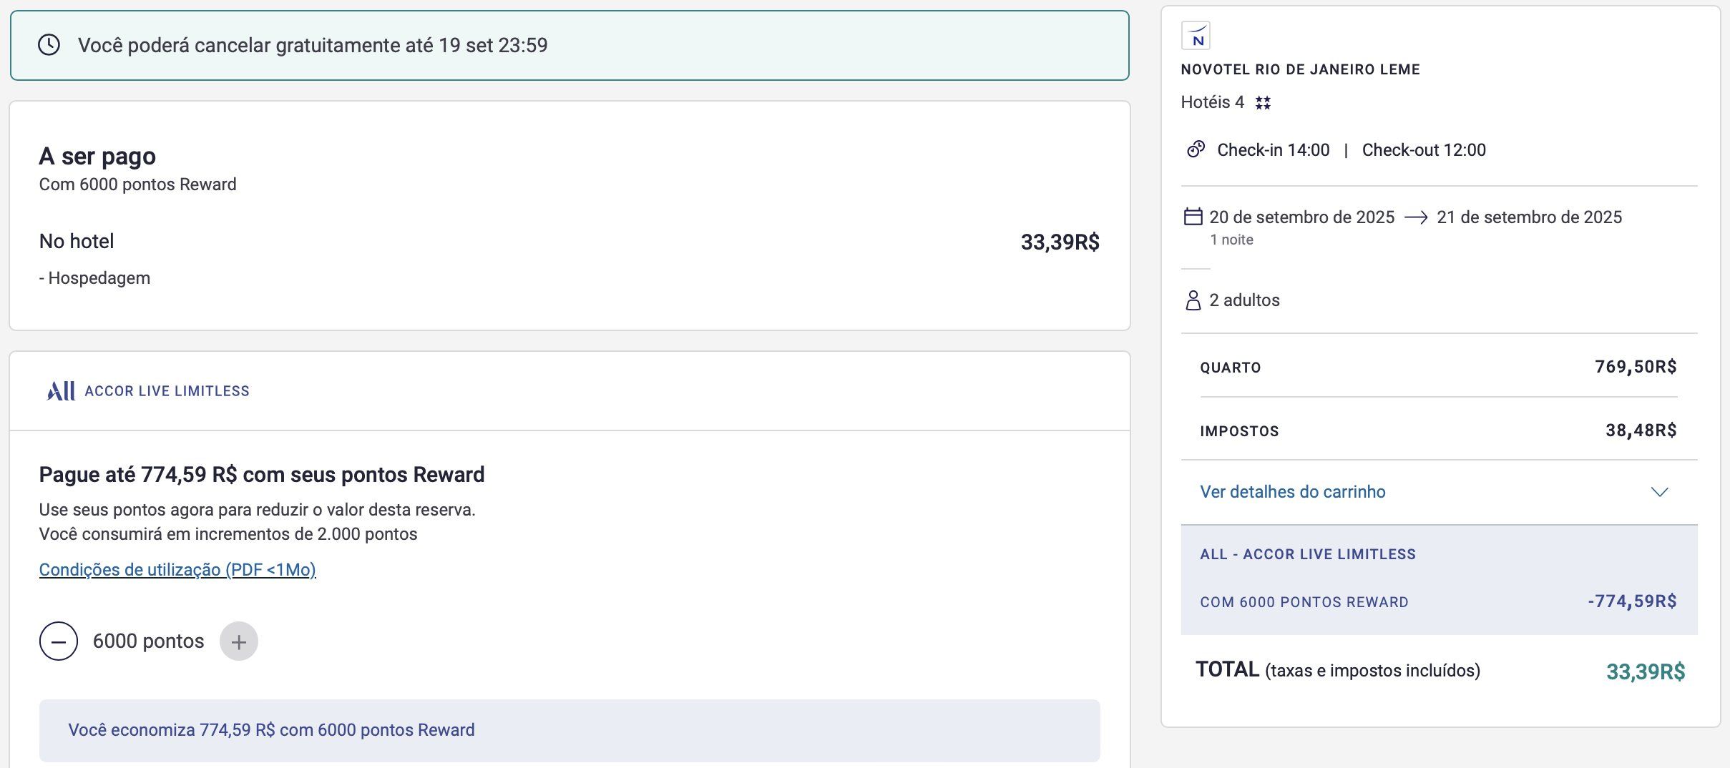
Task: Click the guest person icon
Action: (1193, 300)
